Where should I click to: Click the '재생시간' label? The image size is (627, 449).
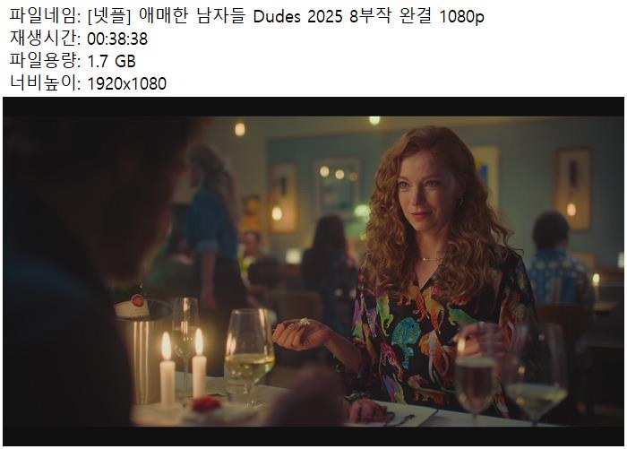coord(45,39)
